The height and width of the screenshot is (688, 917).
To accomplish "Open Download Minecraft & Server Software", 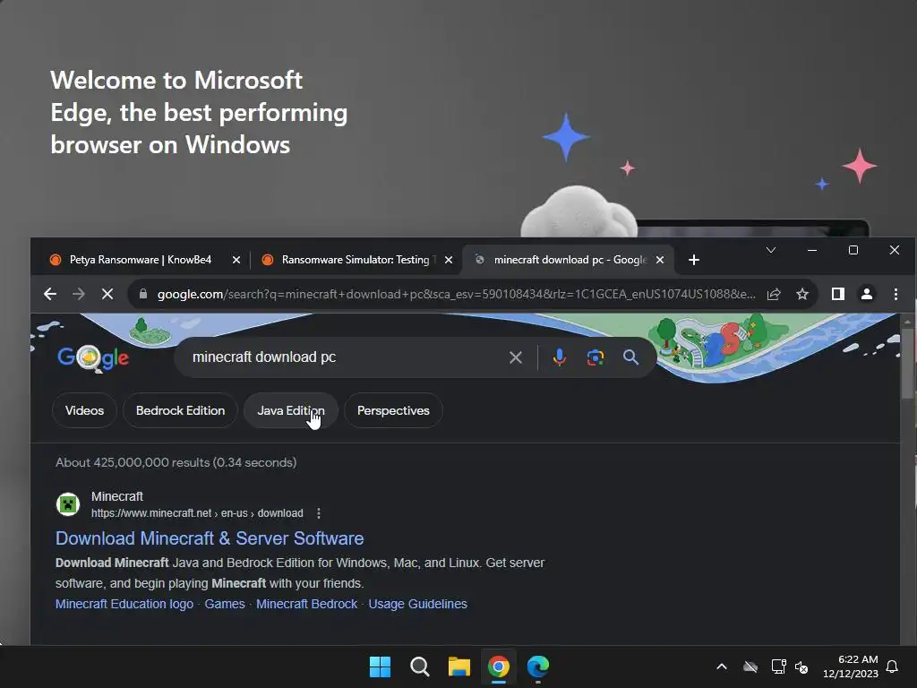I will coord(210,538).
